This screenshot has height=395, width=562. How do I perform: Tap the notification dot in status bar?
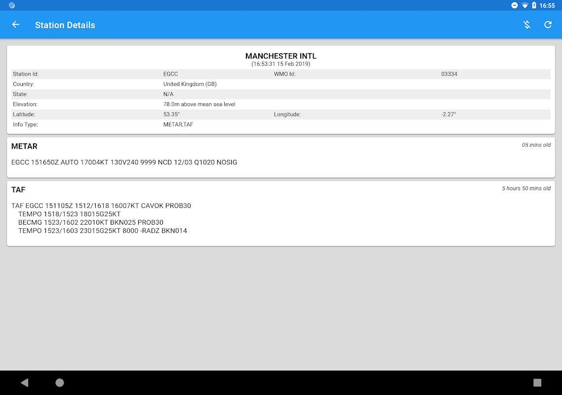(x=12, y=5)
